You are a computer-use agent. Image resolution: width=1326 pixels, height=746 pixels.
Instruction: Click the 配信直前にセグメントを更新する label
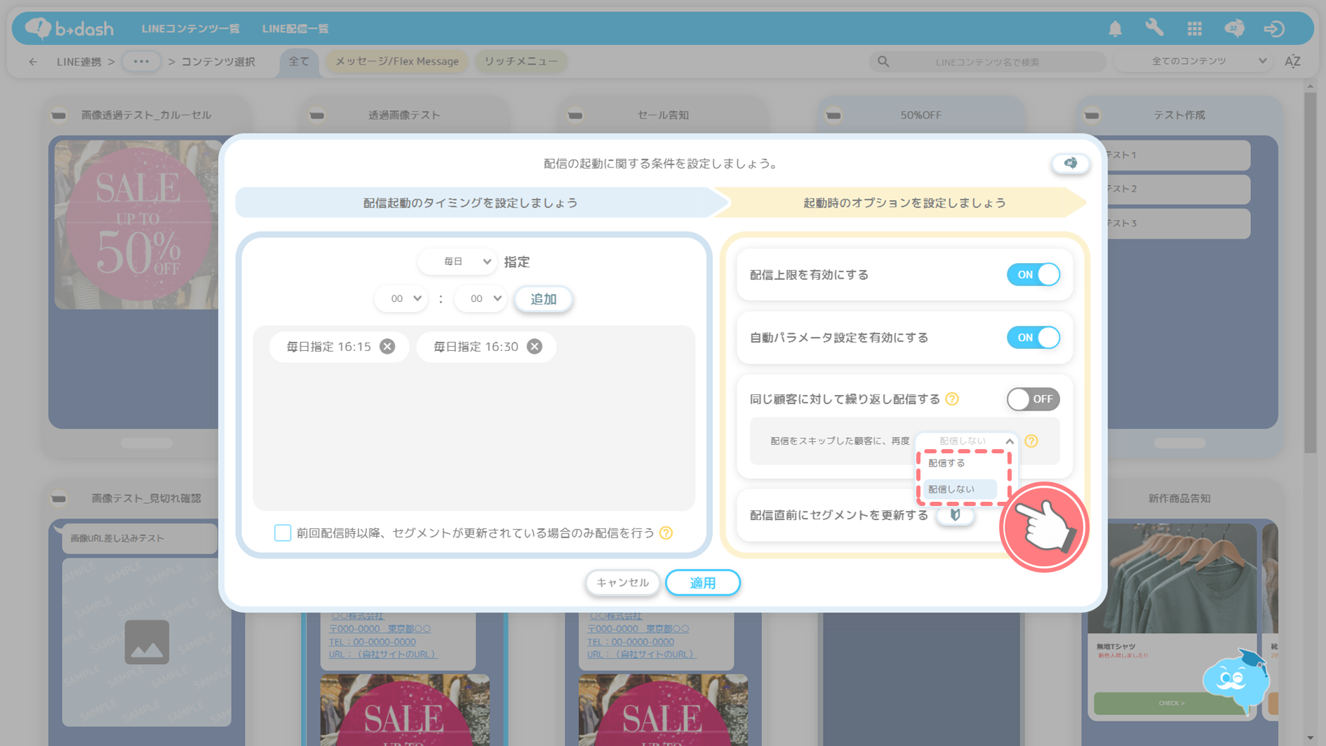(x=839, y=515)
